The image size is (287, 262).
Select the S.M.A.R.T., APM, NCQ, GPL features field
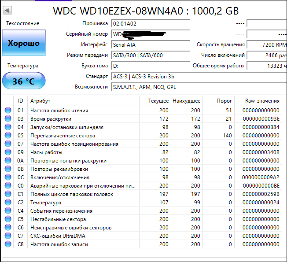(x=199, y=87)
